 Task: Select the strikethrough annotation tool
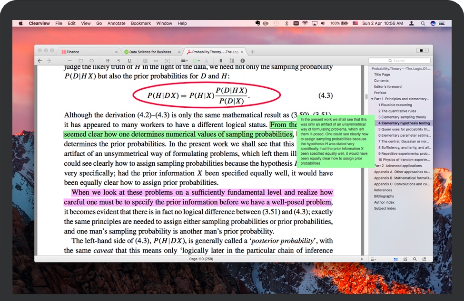pos(118,61)
